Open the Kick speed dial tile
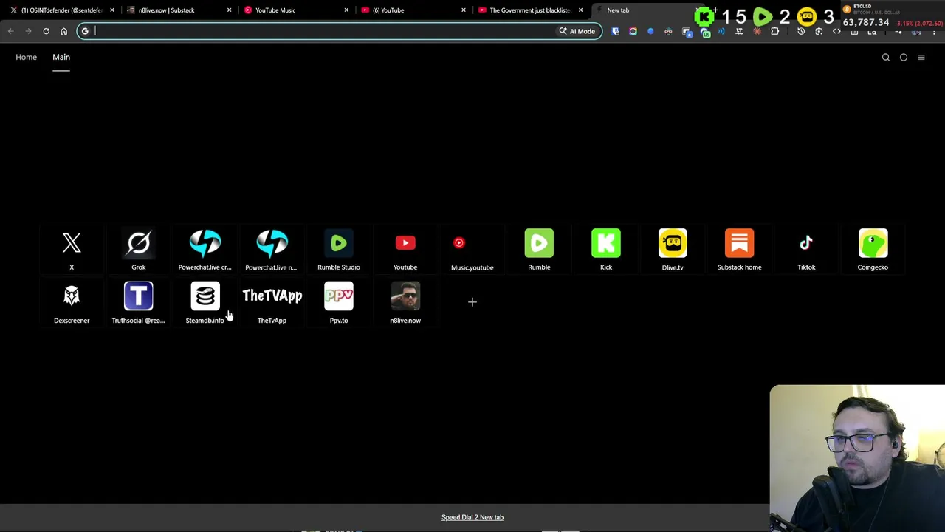This screenshot has height=532, width=945. [x=606, y=250]
